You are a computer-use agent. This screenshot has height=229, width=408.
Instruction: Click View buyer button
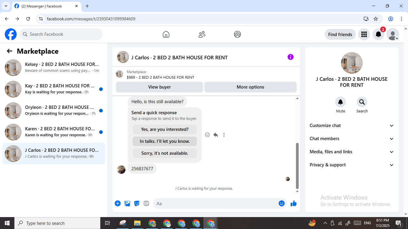click(159, 87)
